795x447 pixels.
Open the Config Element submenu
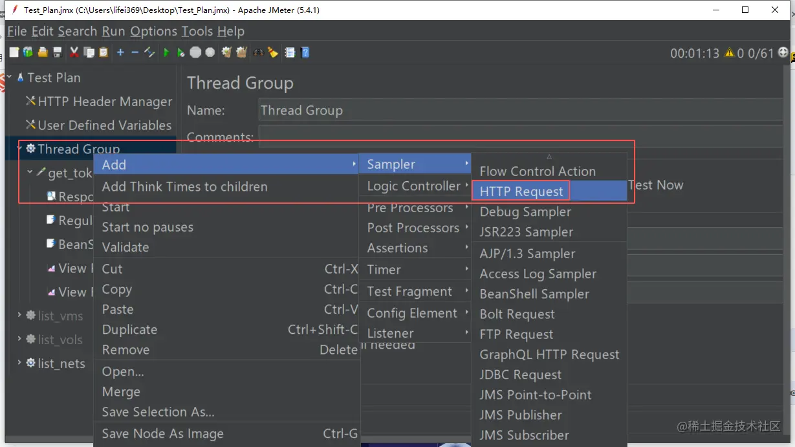click(x=415, y=313)
